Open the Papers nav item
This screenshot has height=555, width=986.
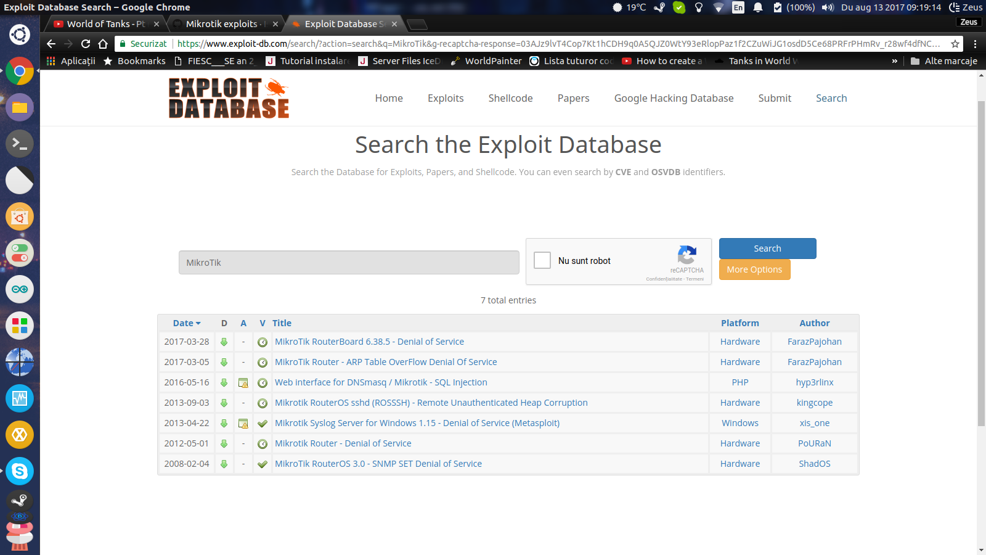[573, 98]
